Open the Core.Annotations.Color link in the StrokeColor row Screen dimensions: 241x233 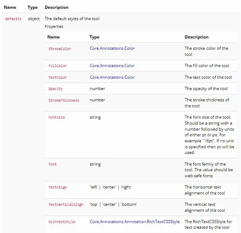pos(112,48)
